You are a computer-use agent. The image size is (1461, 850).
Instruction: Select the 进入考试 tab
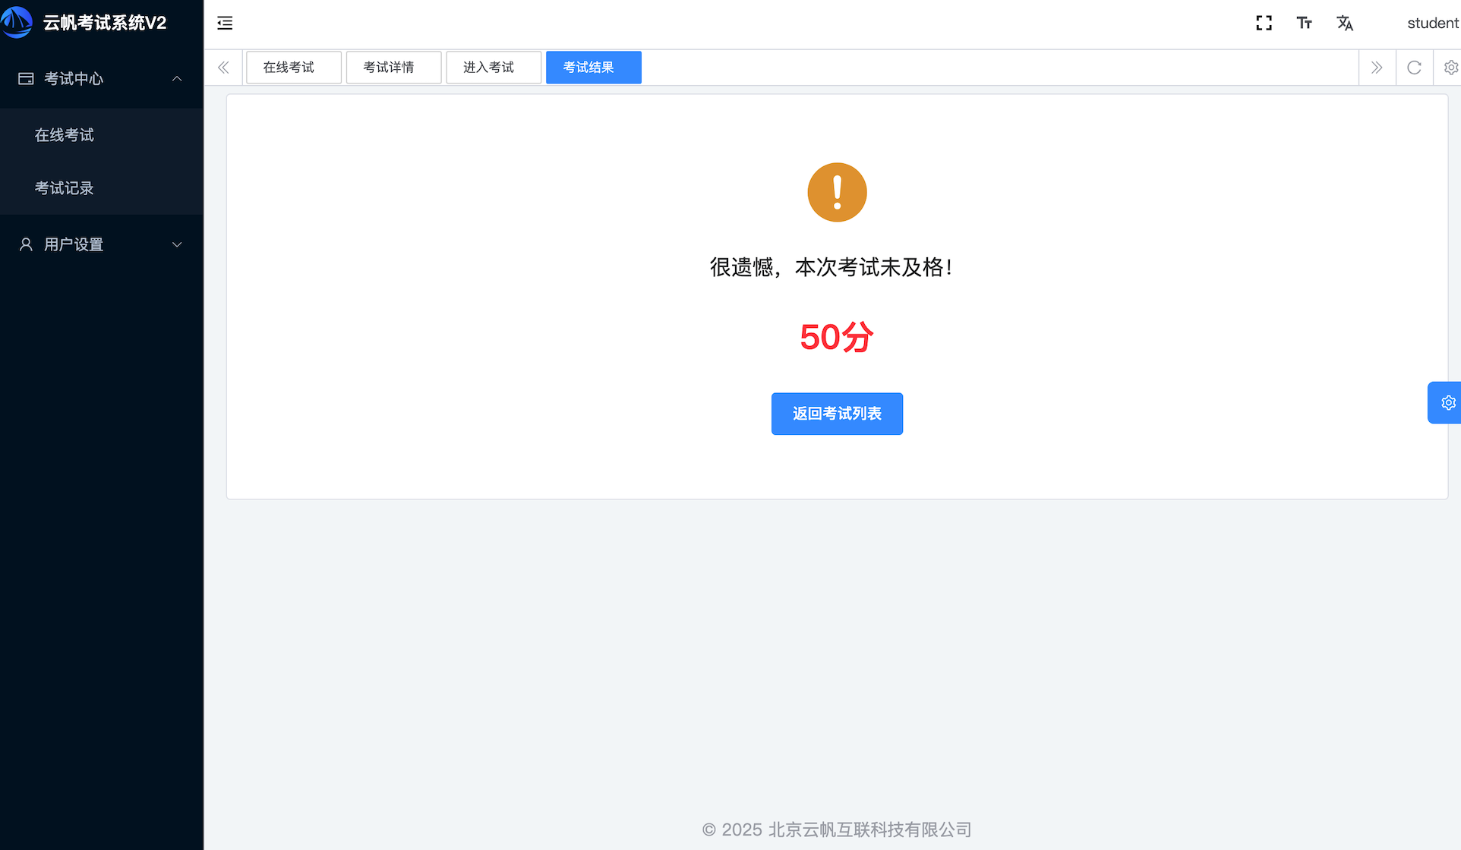click(x=493, y=67)
